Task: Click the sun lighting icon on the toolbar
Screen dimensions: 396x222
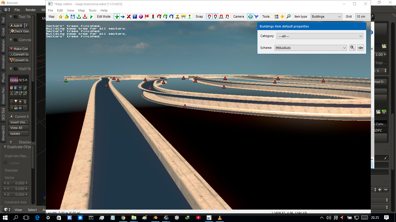Action: [282, 16]
